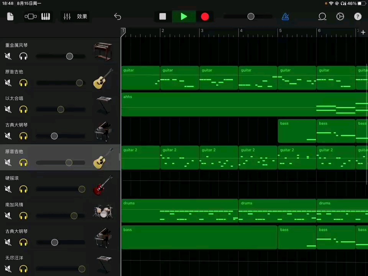Open My Songs document browser
This screenshot has width=368, height=276.
click(10, 16)
